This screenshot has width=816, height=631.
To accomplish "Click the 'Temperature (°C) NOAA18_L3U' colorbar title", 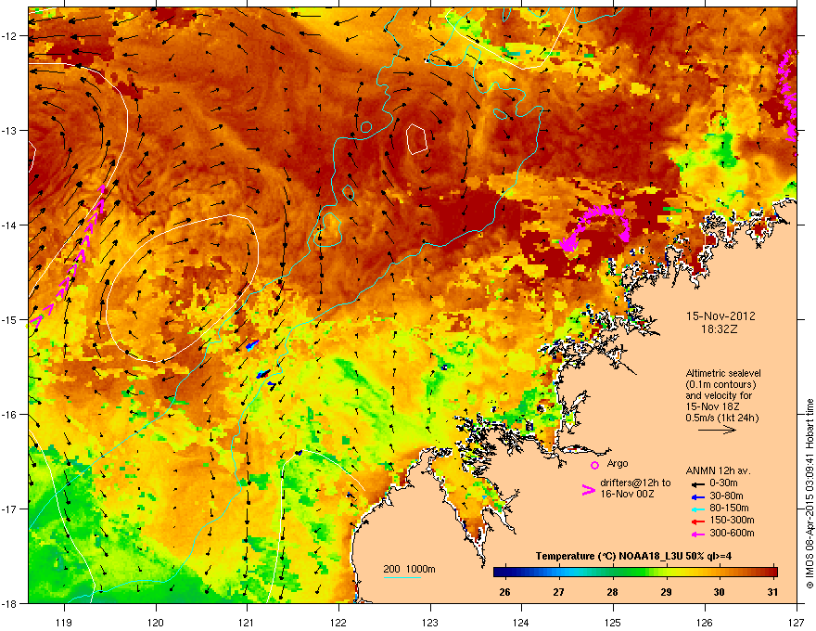I will point(634,557).
